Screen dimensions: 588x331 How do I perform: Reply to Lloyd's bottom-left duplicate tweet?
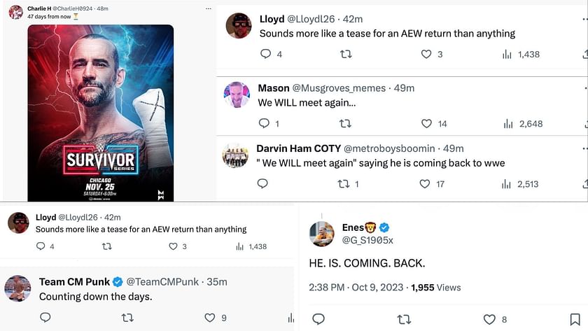[x=41, y=246]
